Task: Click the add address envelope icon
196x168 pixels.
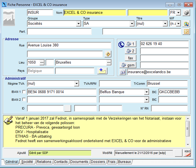Action: click(102, 71)
